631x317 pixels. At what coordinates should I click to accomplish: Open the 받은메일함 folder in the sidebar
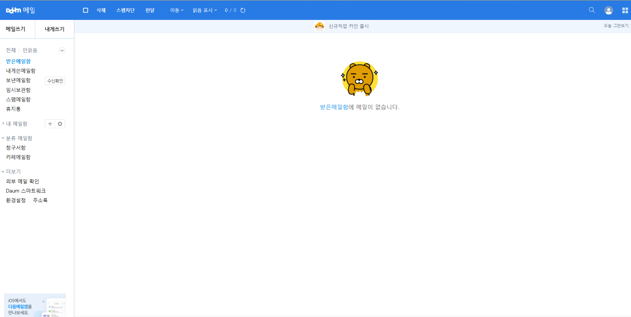pos(18,61)
